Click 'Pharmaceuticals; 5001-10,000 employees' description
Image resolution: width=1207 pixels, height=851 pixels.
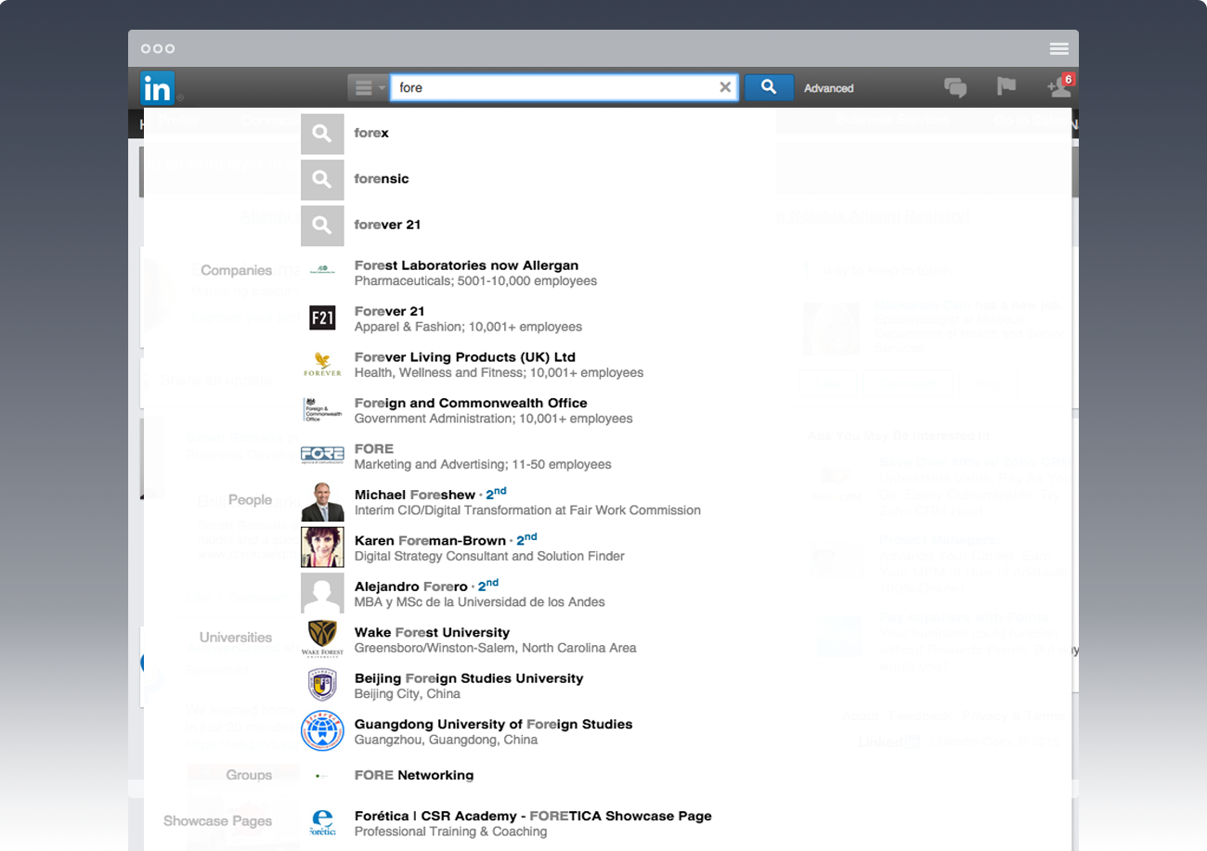(475, 280)
